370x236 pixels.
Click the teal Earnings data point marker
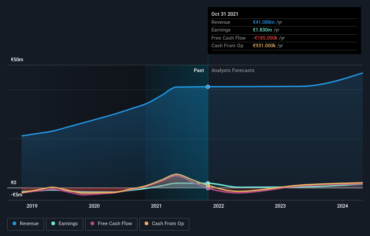[x=208, y=183]
